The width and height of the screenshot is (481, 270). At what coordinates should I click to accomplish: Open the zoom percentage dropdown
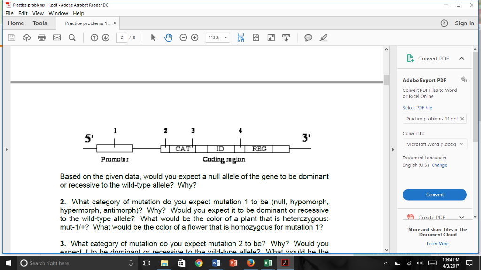click(x=225, y=37)
